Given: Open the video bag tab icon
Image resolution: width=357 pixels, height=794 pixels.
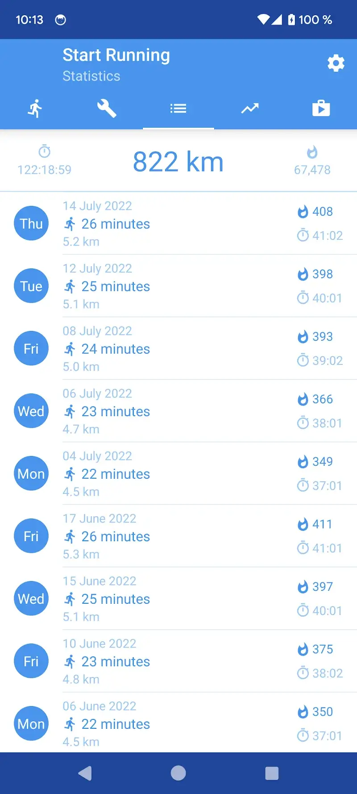Looking at the screenshot, I should coord(321,109).
